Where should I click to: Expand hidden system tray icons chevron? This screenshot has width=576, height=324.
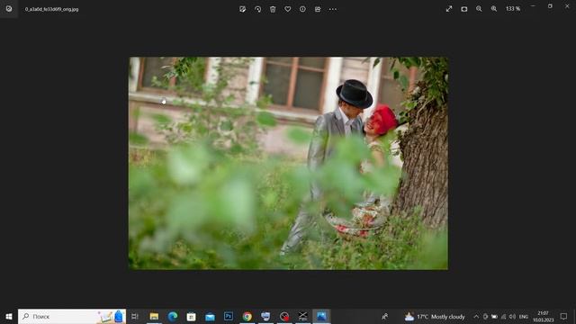[476, 316]
